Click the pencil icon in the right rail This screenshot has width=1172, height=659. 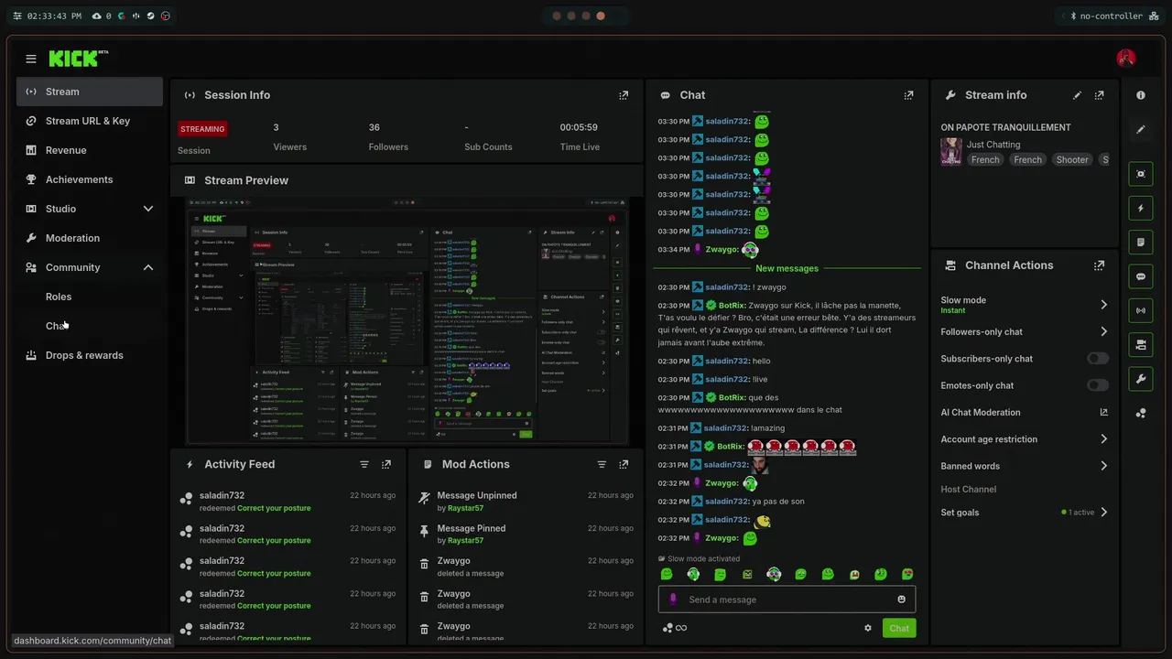pyautogui.click(x=1141, y=129)
